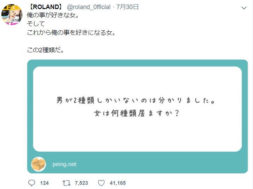Click the 41,165 likes count

(118, 183)
